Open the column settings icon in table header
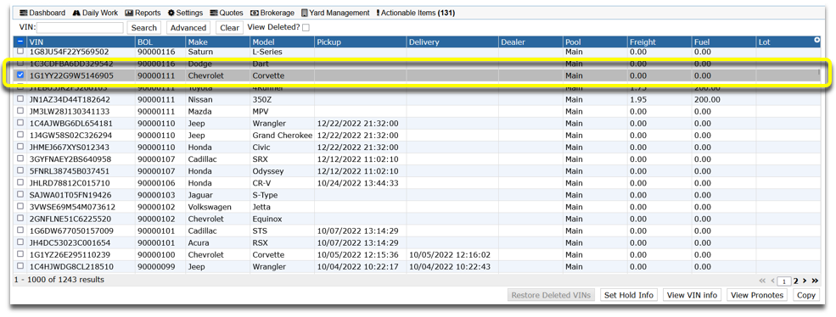 [816, 40]
